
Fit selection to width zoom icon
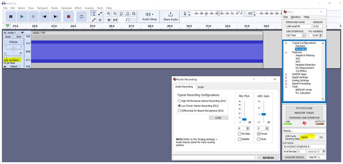121,14
